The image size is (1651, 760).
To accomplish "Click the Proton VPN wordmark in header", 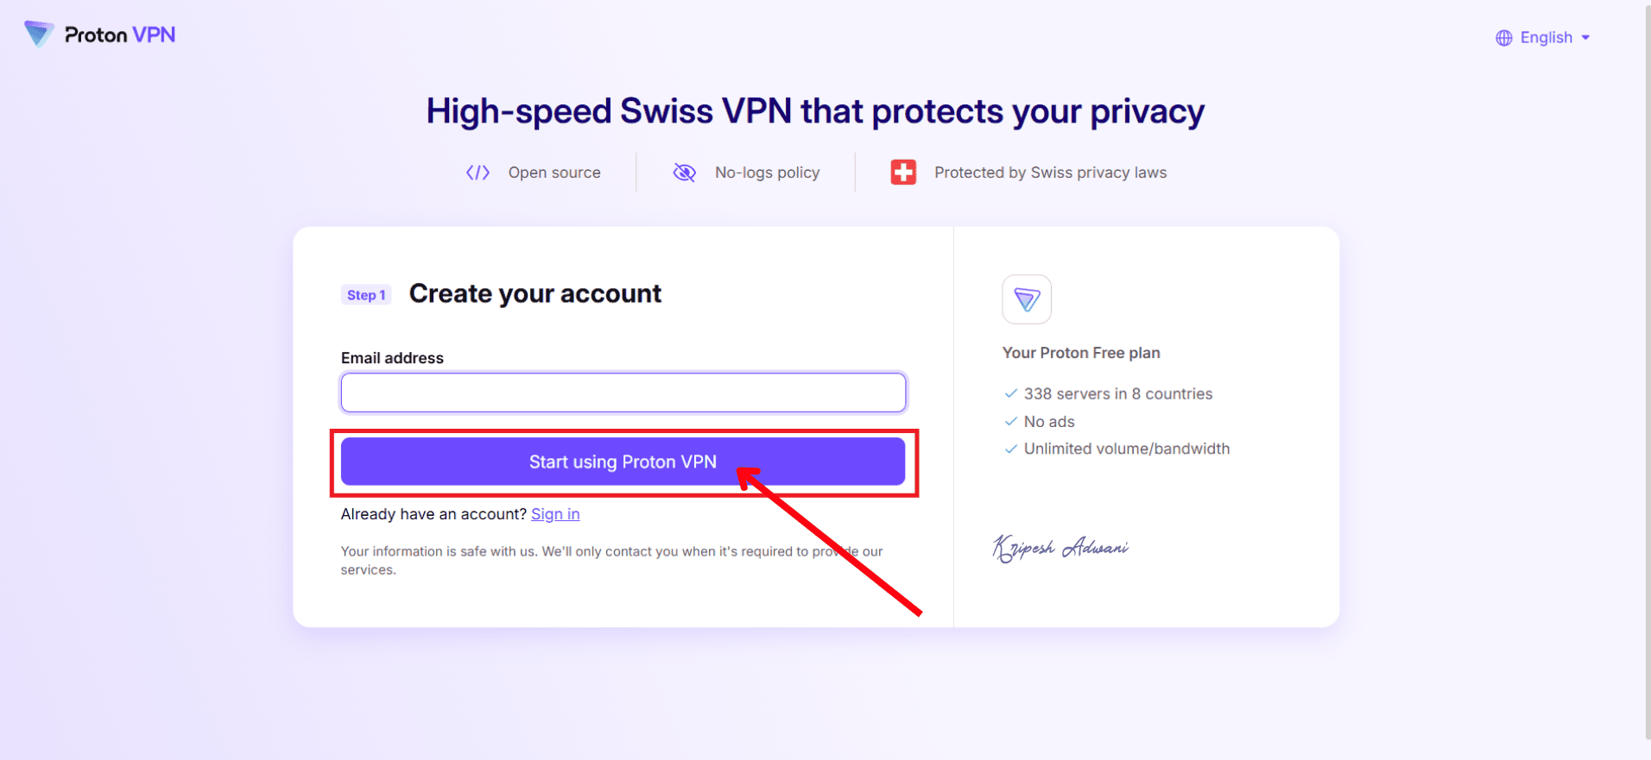I will pos(120,35).
